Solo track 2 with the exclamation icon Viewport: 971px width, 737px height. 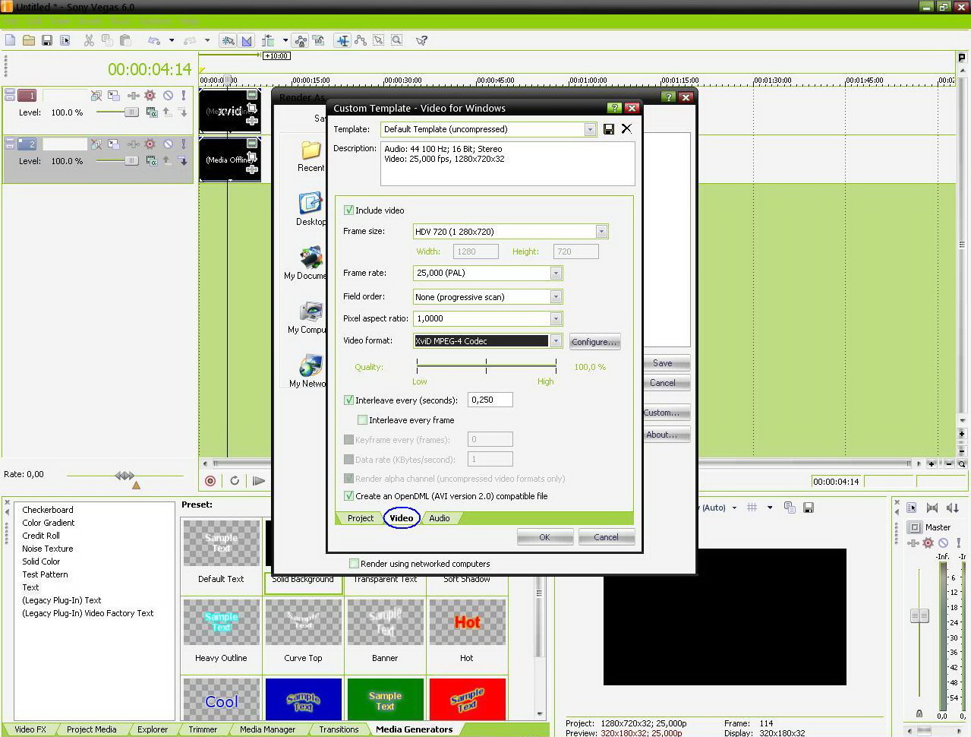(183, 144)
